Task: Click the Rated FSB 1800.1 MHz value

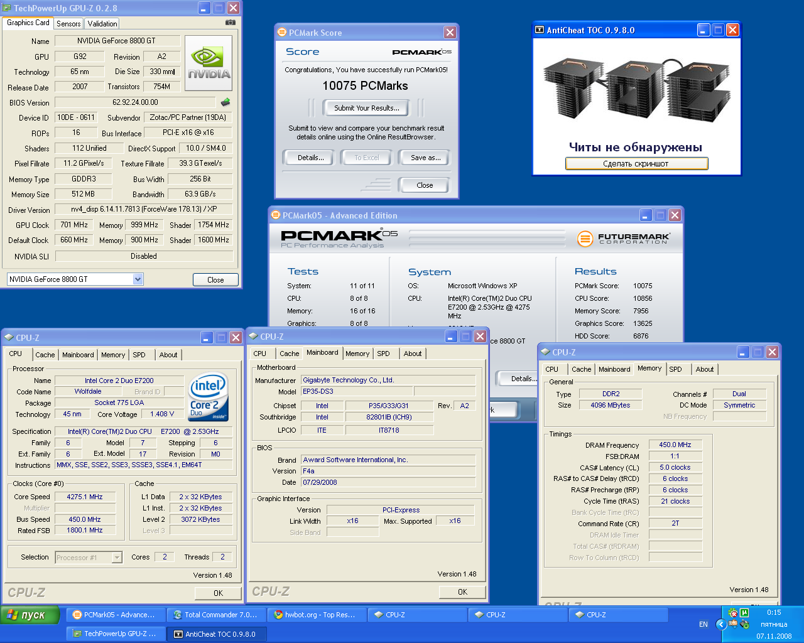Action: [85, 530]
